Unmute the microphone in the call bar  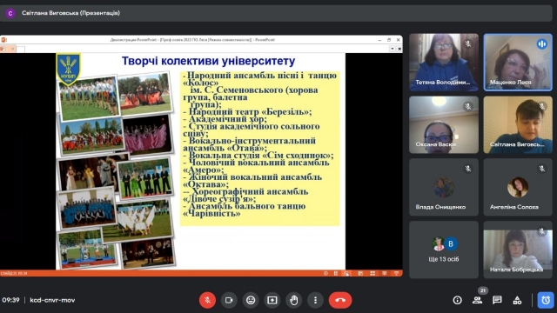pyautogui.click(x=207, y=300)
